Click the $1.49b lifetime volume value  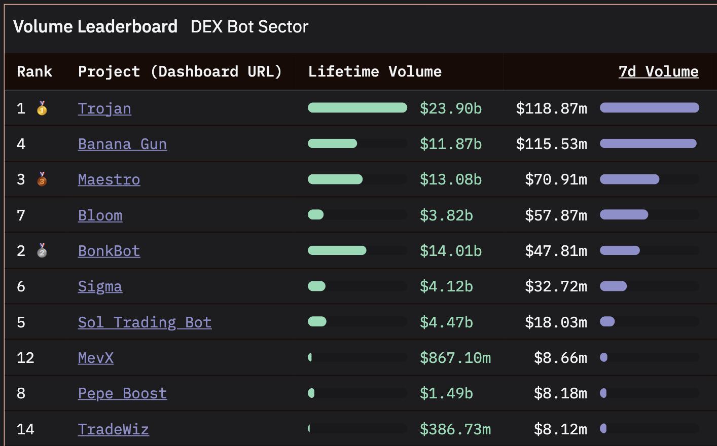click(x=446, y=393)
